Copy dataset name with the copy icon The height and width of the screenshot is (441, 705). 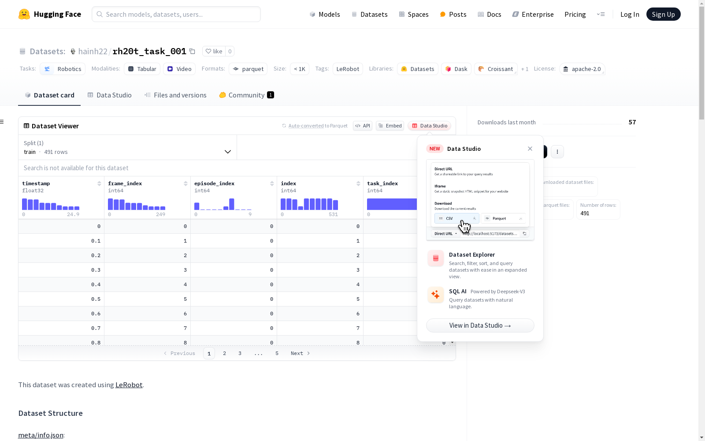pos(192,51)
